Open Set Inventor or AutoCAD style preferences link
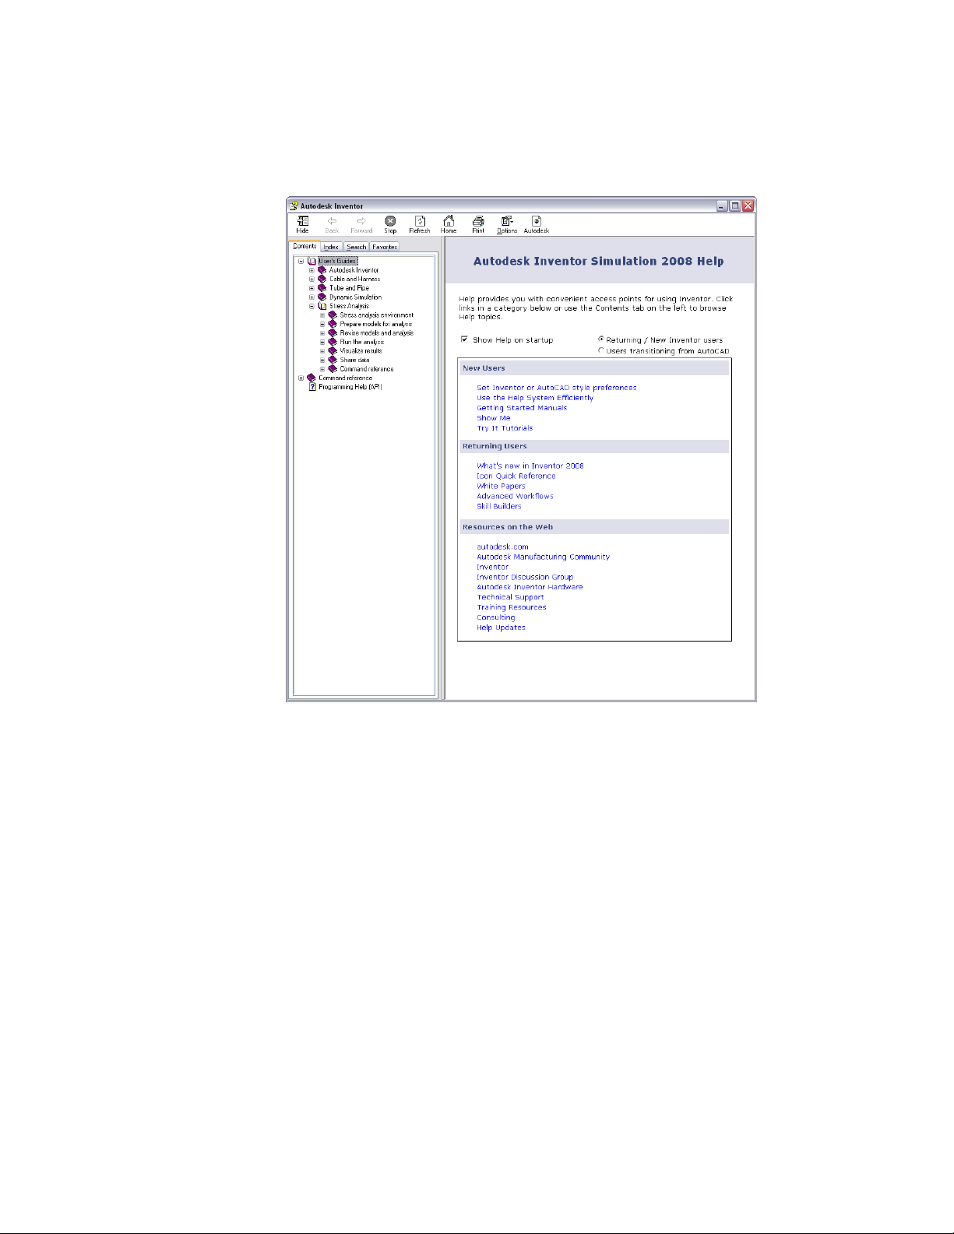 pos(557,388)
